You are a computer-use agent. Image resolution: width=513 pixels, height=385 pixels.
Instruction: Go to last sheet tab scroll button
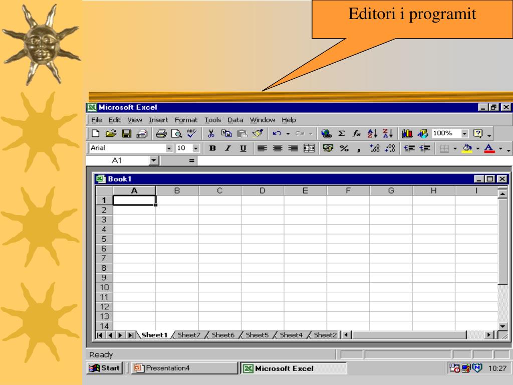(131, 335)
